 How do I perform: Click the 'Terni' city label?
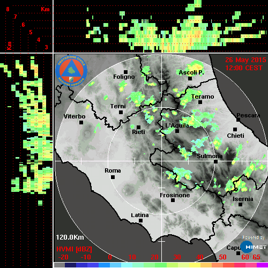(x=118, y=106)
